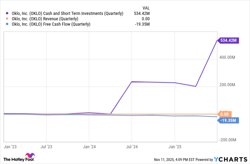Click the -200.00M y-axis label
250x164 pixels.
click(228, 140)
